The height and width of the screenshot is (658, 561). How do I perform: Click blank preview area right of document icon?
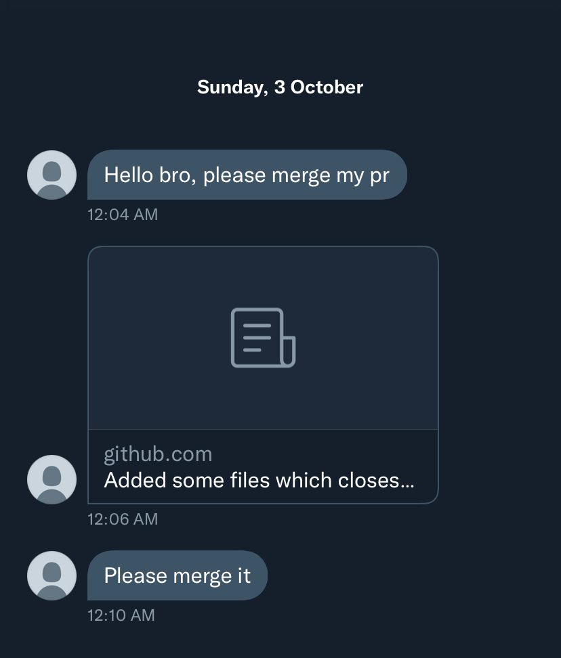(x=367, y=338)
